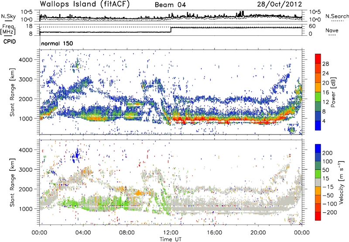
Task: Click the '200' tick on the Velocity scale
Action: pos(328,153)
